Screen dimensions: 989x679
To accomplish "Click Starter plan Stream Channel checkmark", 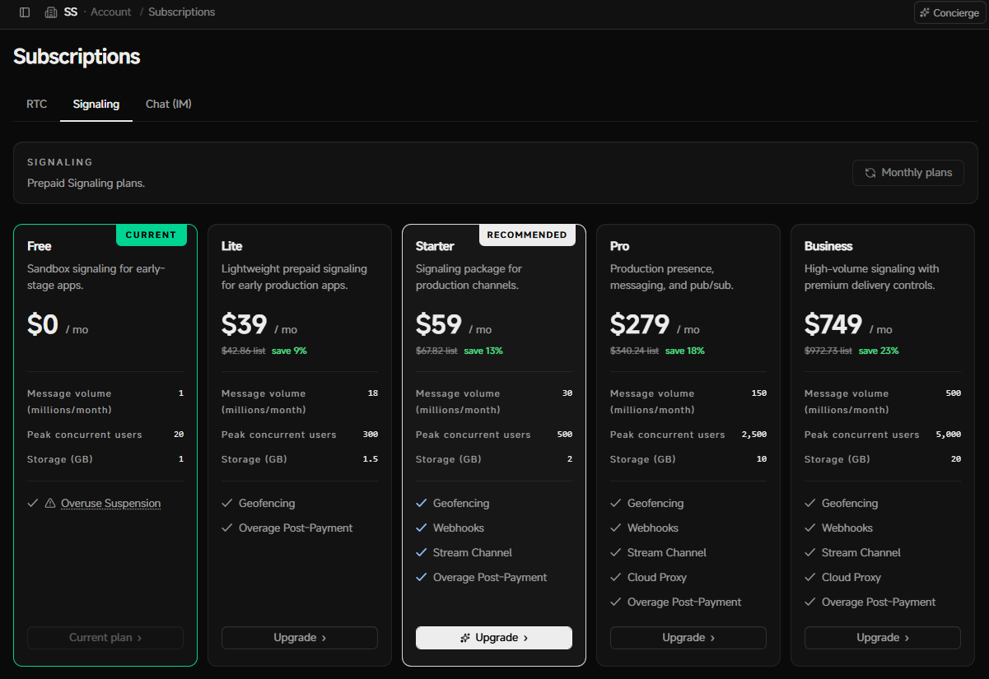I will click(421, 553).
